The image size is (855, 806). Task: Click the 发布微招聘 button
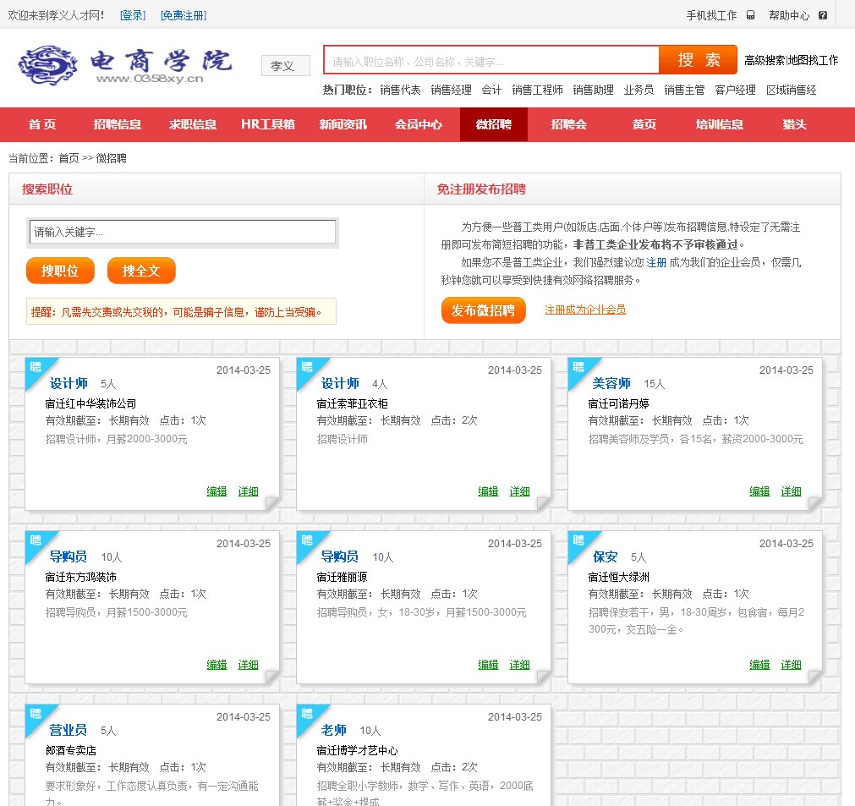(483, 310)
